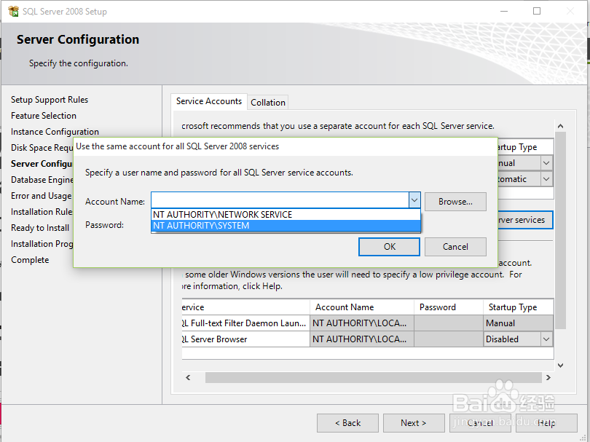
Task: Click Instance Configuration step
Action: click(x=55, y=132)
